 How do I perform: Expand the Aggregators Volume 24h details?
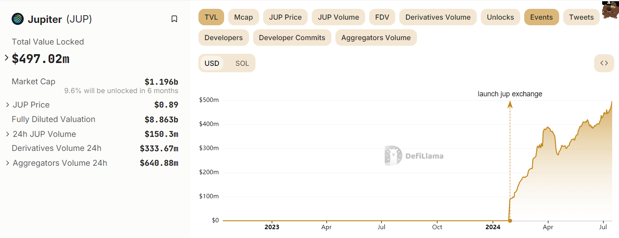(8, 163)
